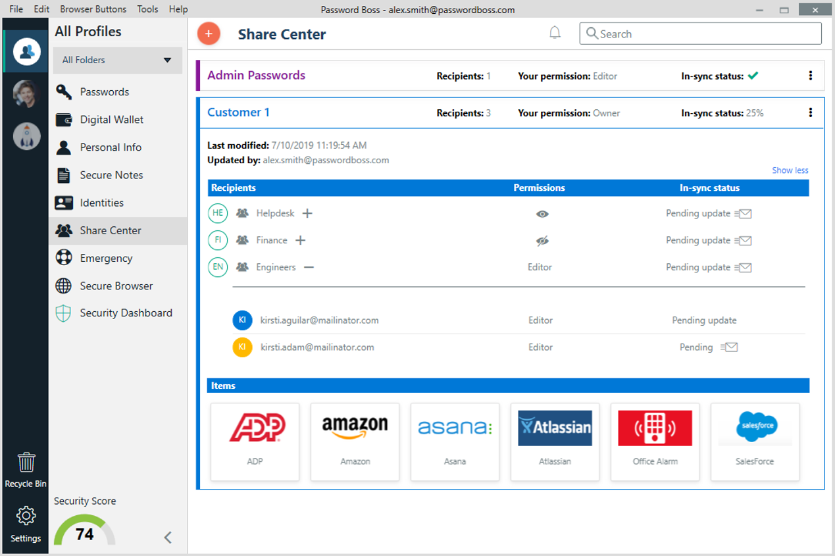Open the Atlassian item tile
This screenshot has width=835, height=556.
tap(555, 442)
